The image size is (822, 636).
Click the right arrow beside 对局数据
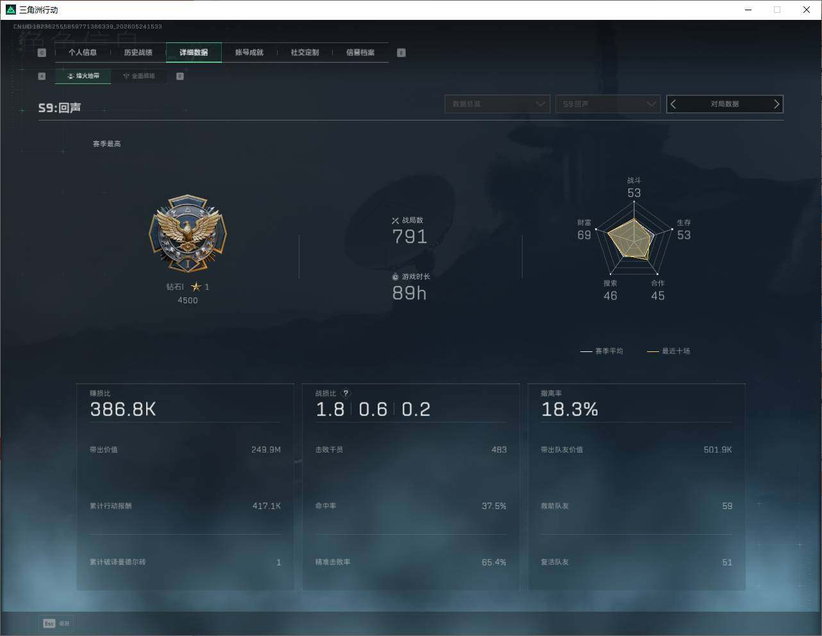776,104
